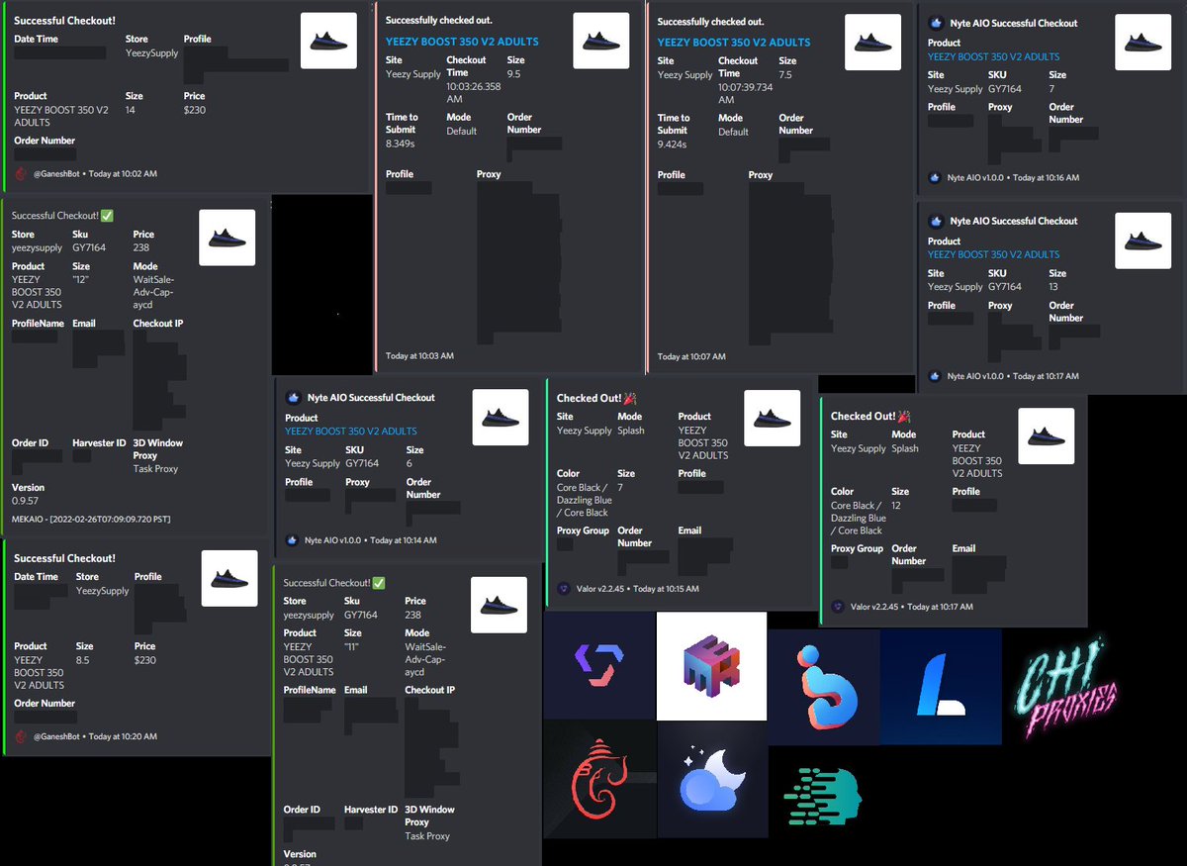1187x866 pixels.
Task: Open shoe thumbnail in Nyte AIO size 7 embed
Action: [x=1142, y=42]
